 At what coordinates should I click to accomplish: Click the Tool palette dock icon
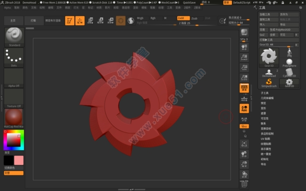tap(300, 8)
